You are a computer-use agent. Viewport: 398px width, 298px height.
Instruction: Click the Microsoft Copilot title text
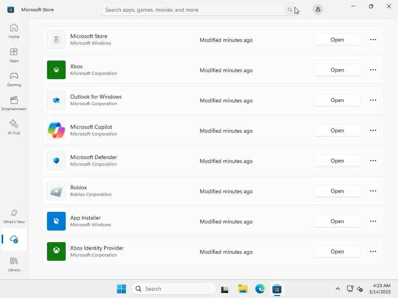(91, 127)
